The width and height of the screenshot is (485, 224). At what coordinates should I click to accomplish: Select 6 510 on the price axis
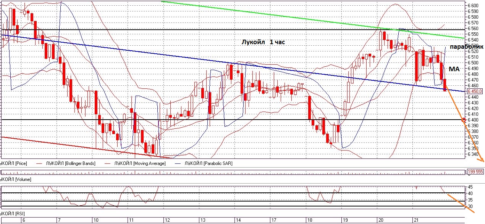[473, 57]
